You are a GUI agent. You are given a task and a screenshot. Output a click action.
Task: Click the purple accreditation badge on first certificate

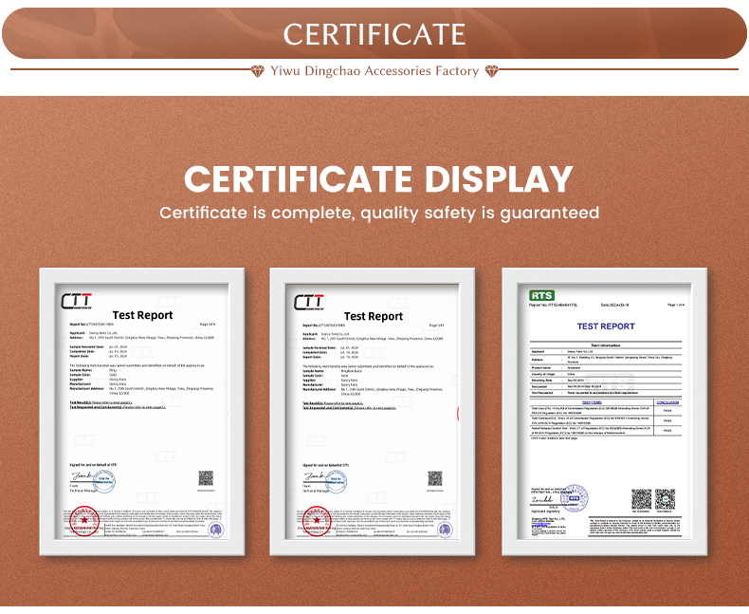[x=216, y=530]
